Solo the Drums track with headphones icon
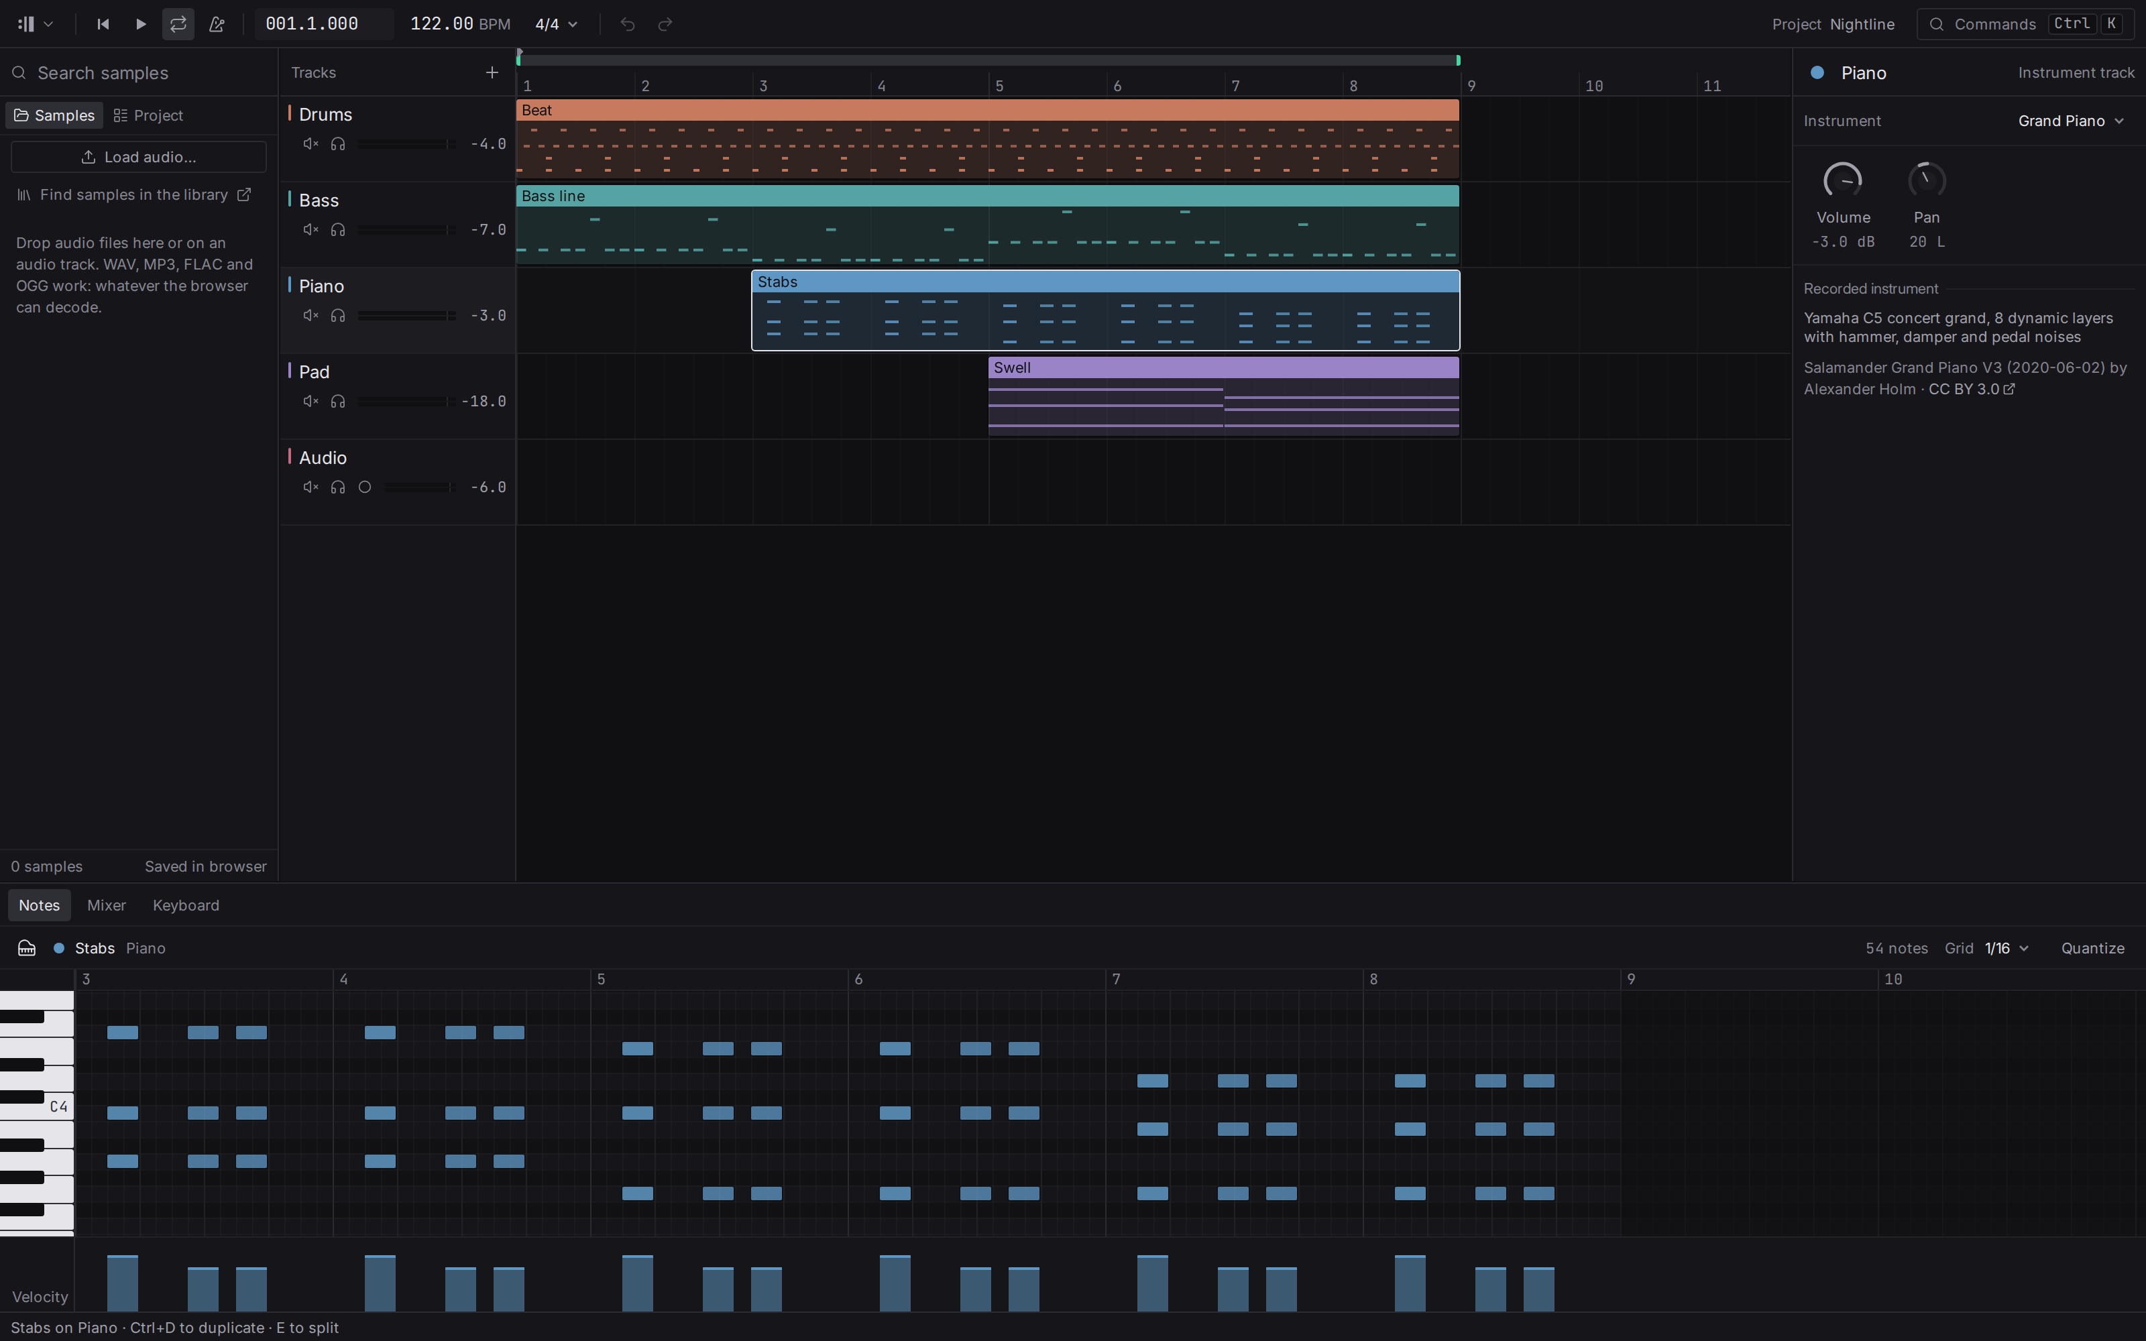2146x1341 pixels. [x=338, y=143]
